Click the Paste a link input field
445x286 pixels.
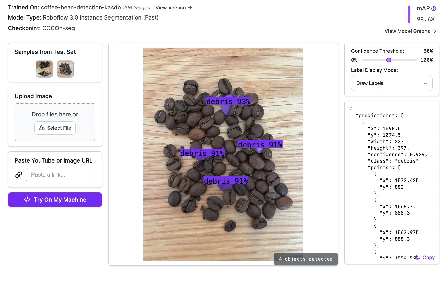click(x=61, y=175)
